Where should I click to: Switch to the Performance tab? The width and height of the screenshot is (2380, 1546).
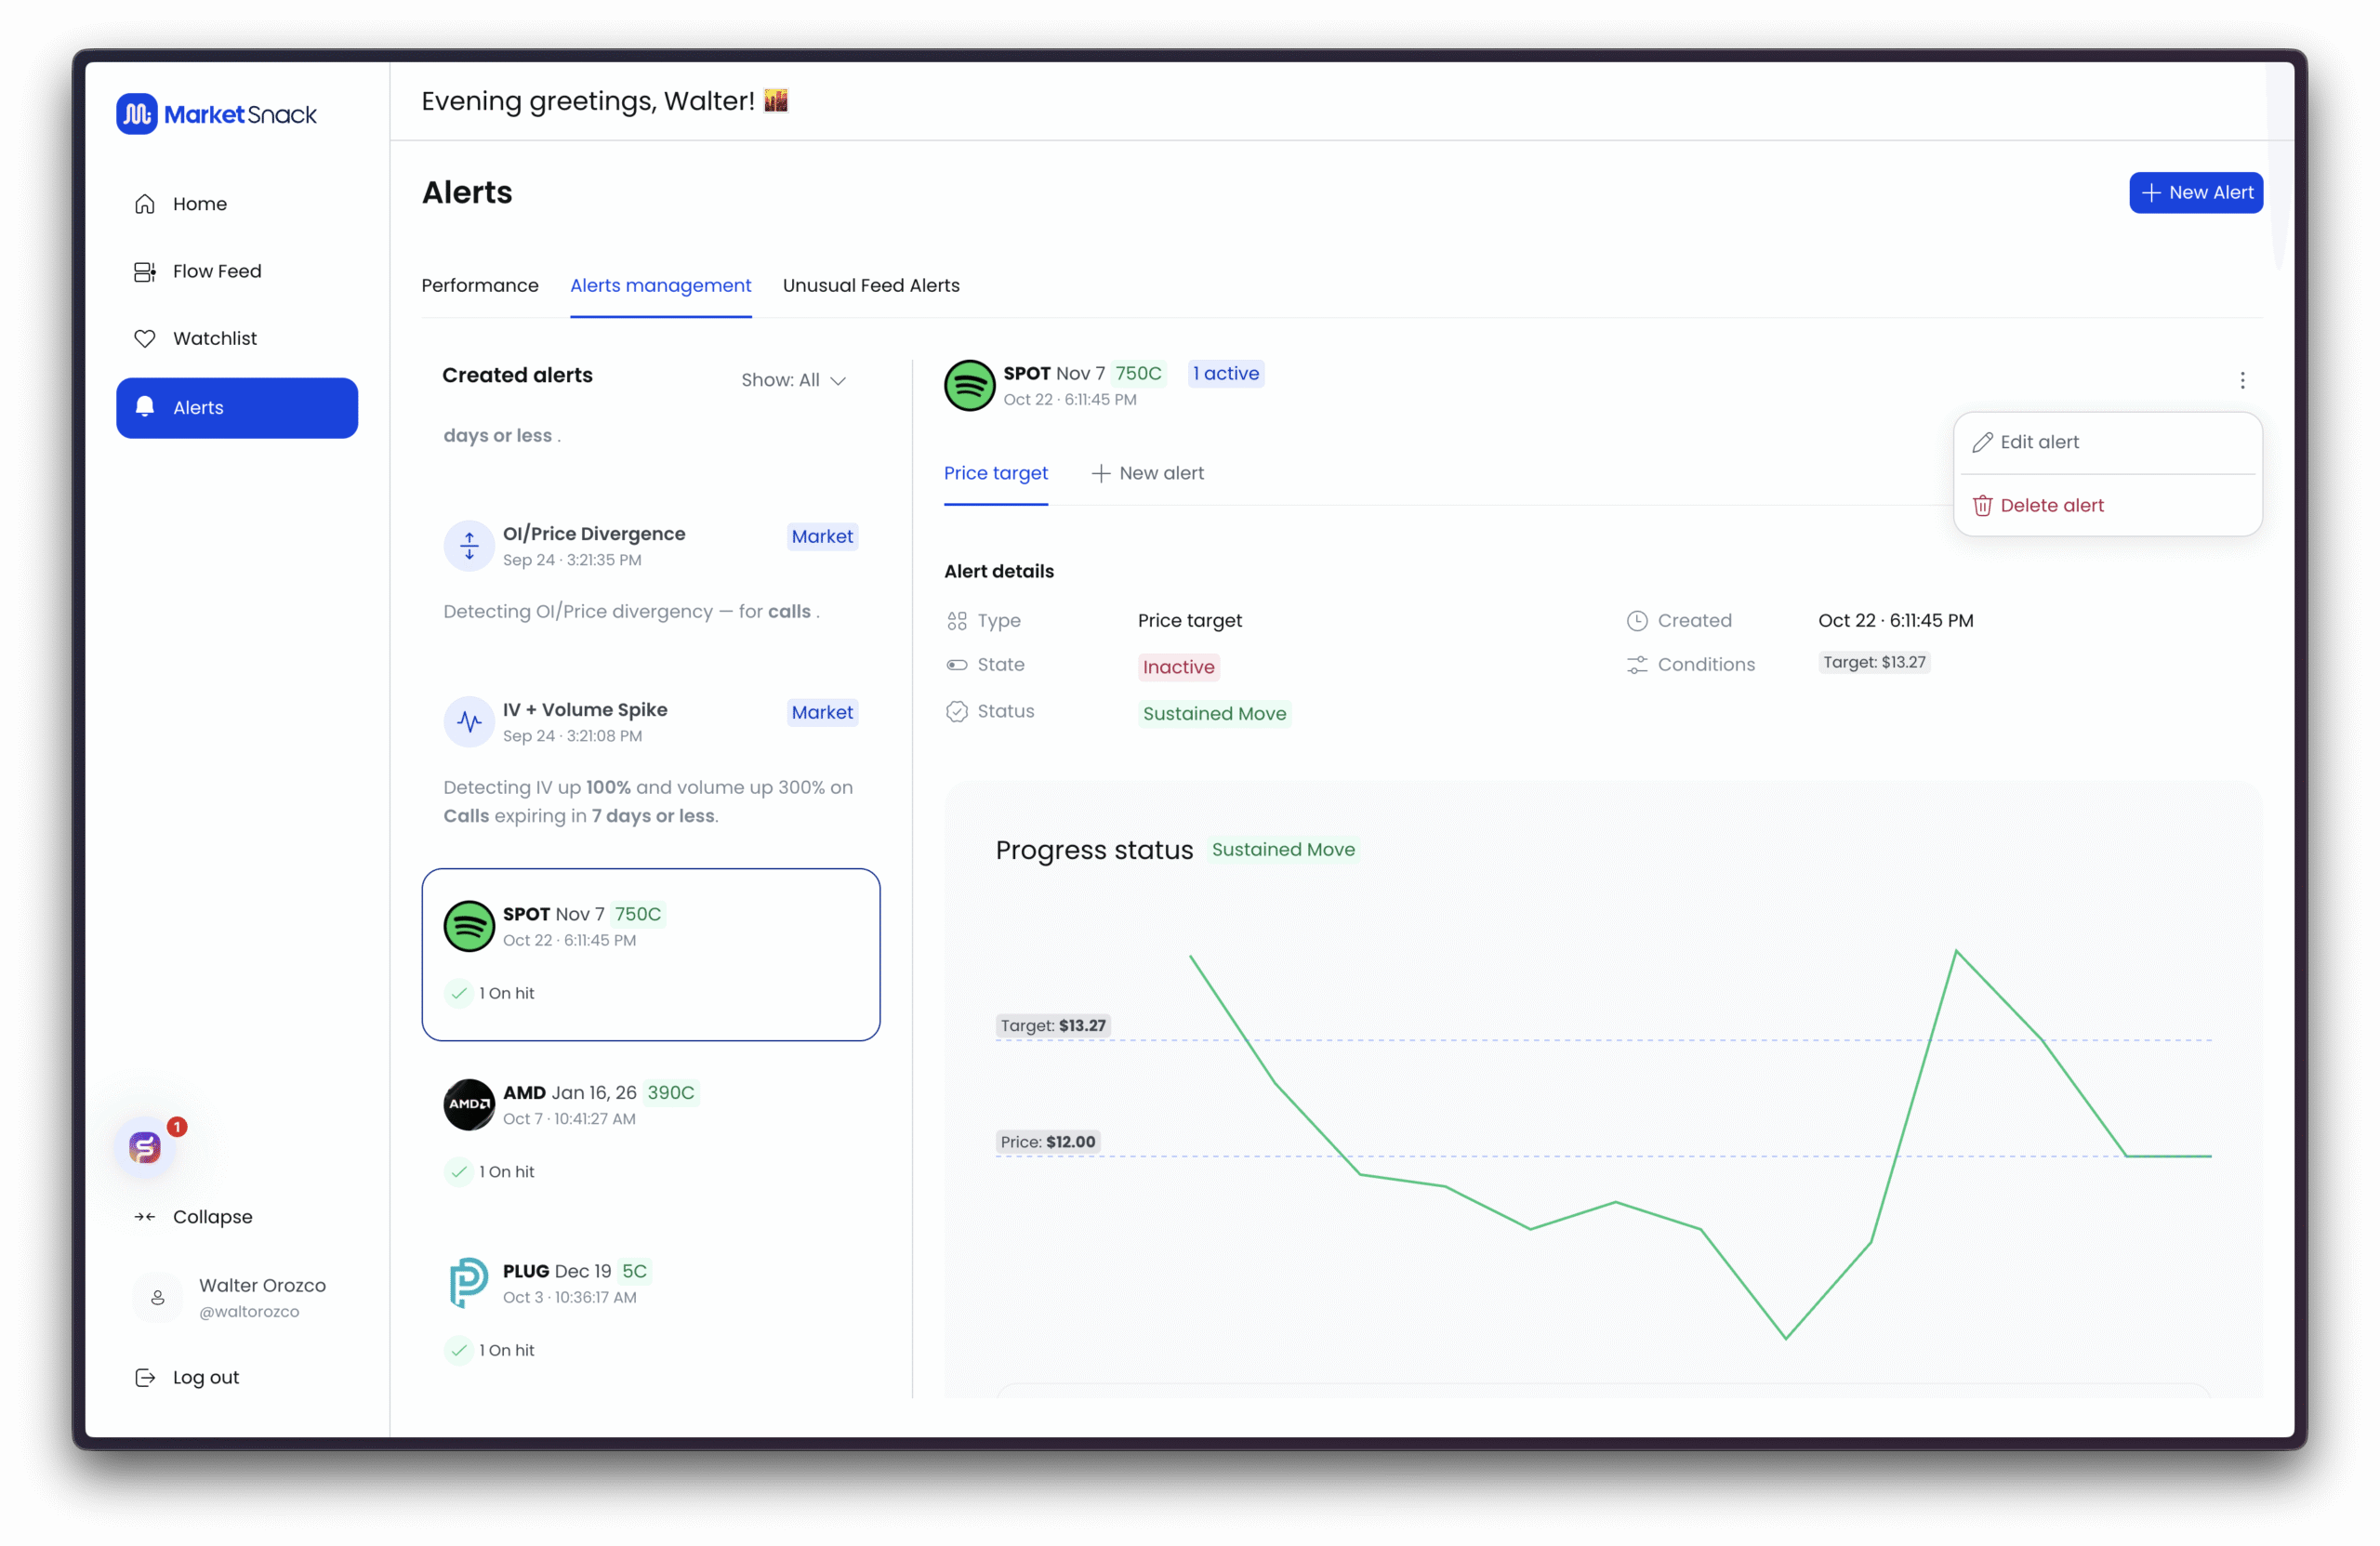480,286
